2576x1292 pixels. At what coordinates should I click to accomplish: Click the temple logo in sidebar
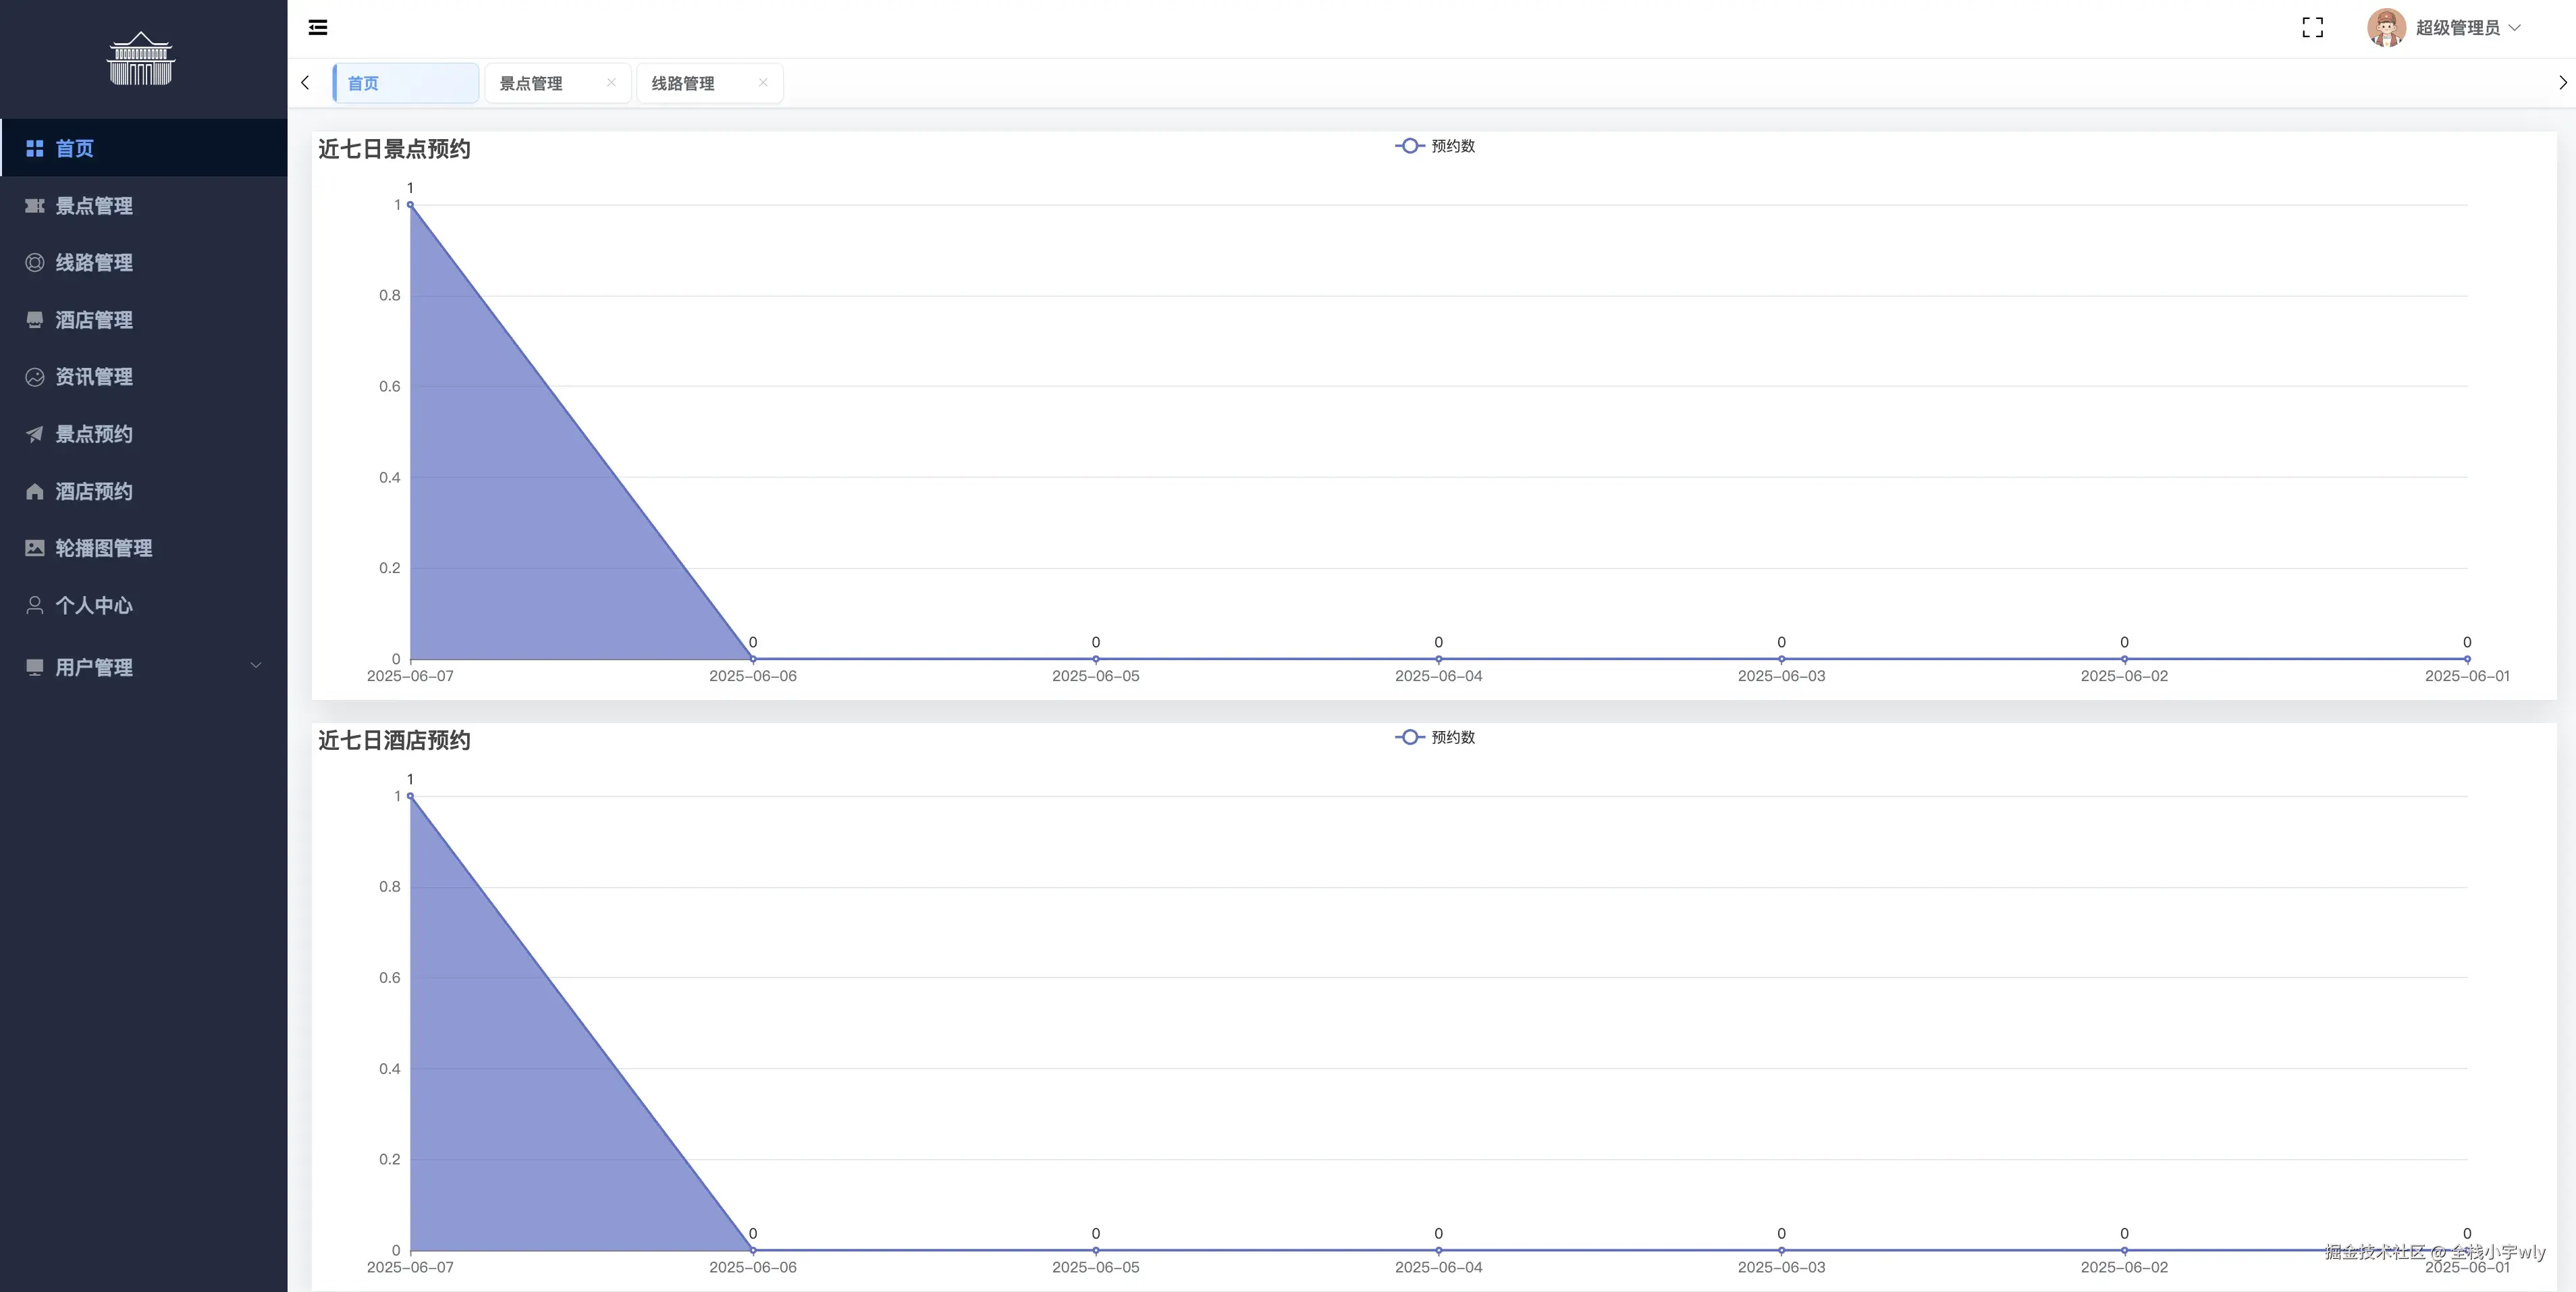tap(141, 59)
